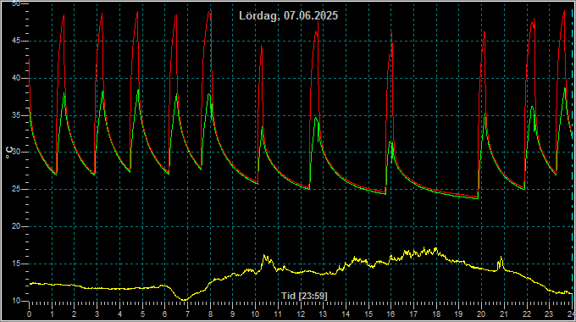Viewport: 576px width, 322px height.
Task: Click the 35 value on temperature axis
Action: 16,115
